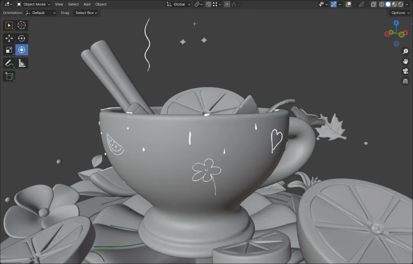Image resolution: width=413 pixels, height=264 pixels.
Task: Switch to Wireframe viewport shading
Action: pyautogui.click(x=382, y=4)
